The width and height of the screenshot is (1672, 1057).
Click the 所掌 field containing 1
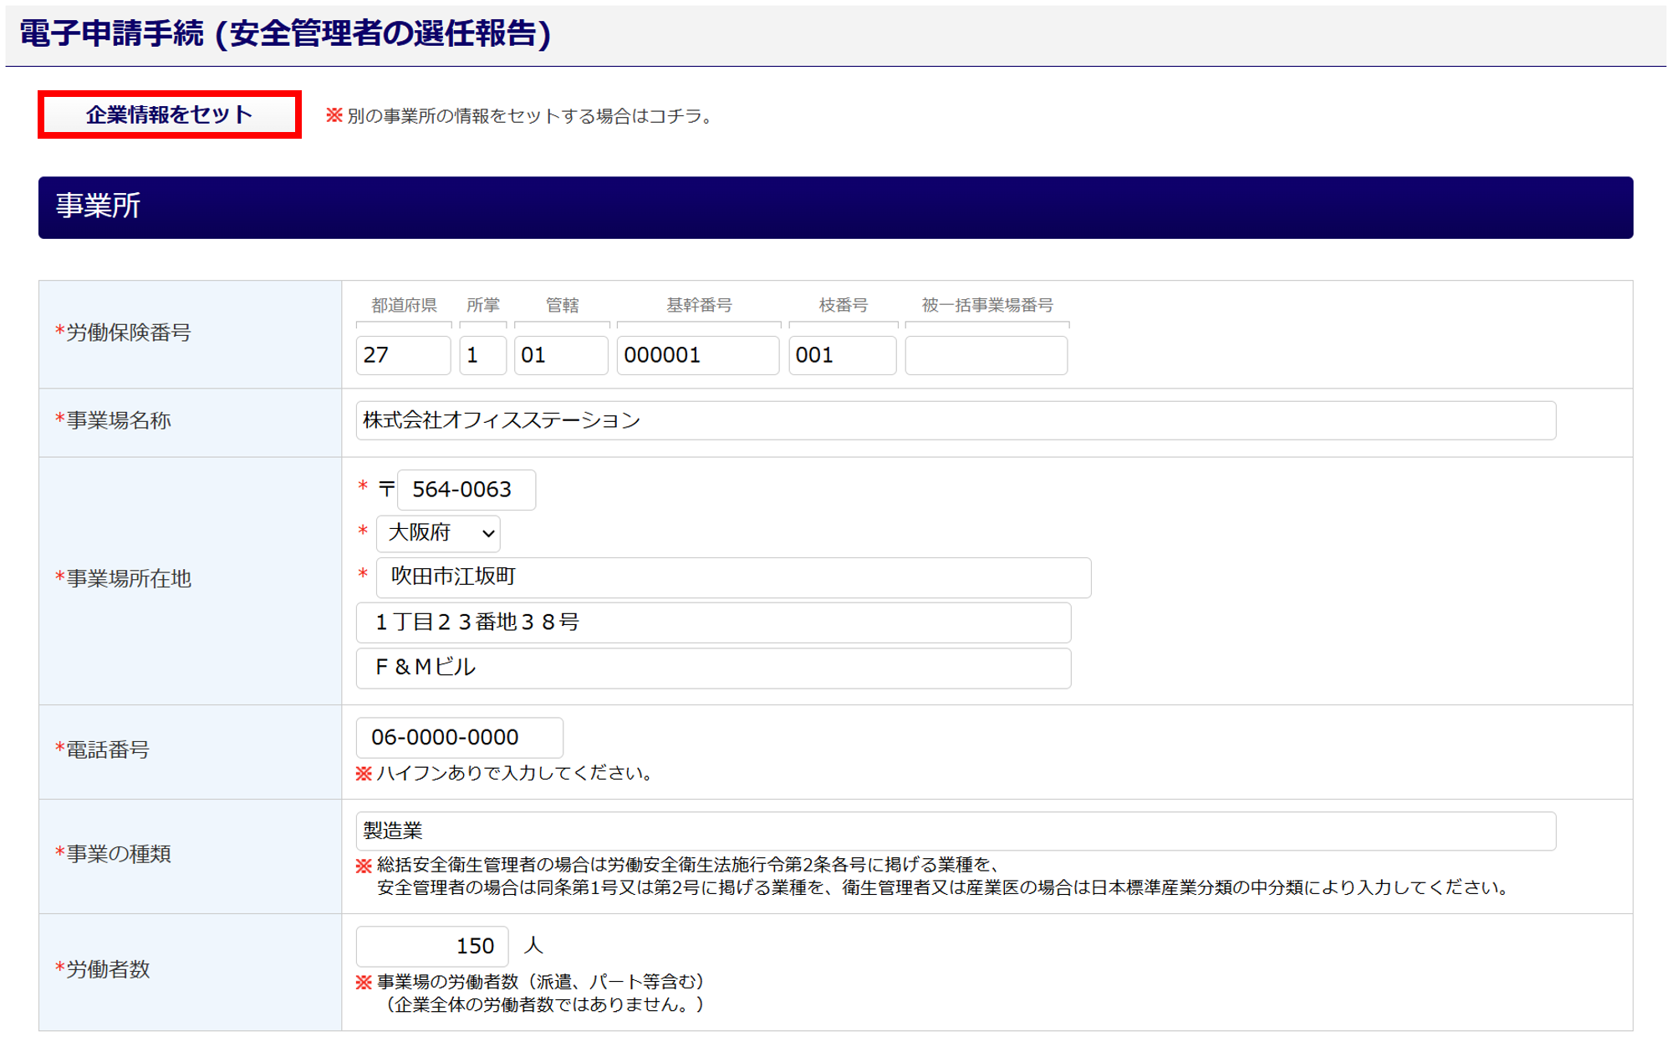482,355
